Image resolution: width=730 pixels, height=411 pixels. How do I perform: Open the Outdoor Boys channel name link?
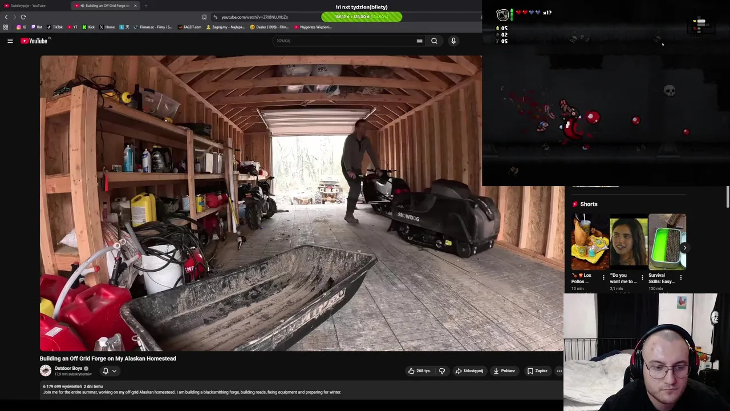[x=68, y=369]
